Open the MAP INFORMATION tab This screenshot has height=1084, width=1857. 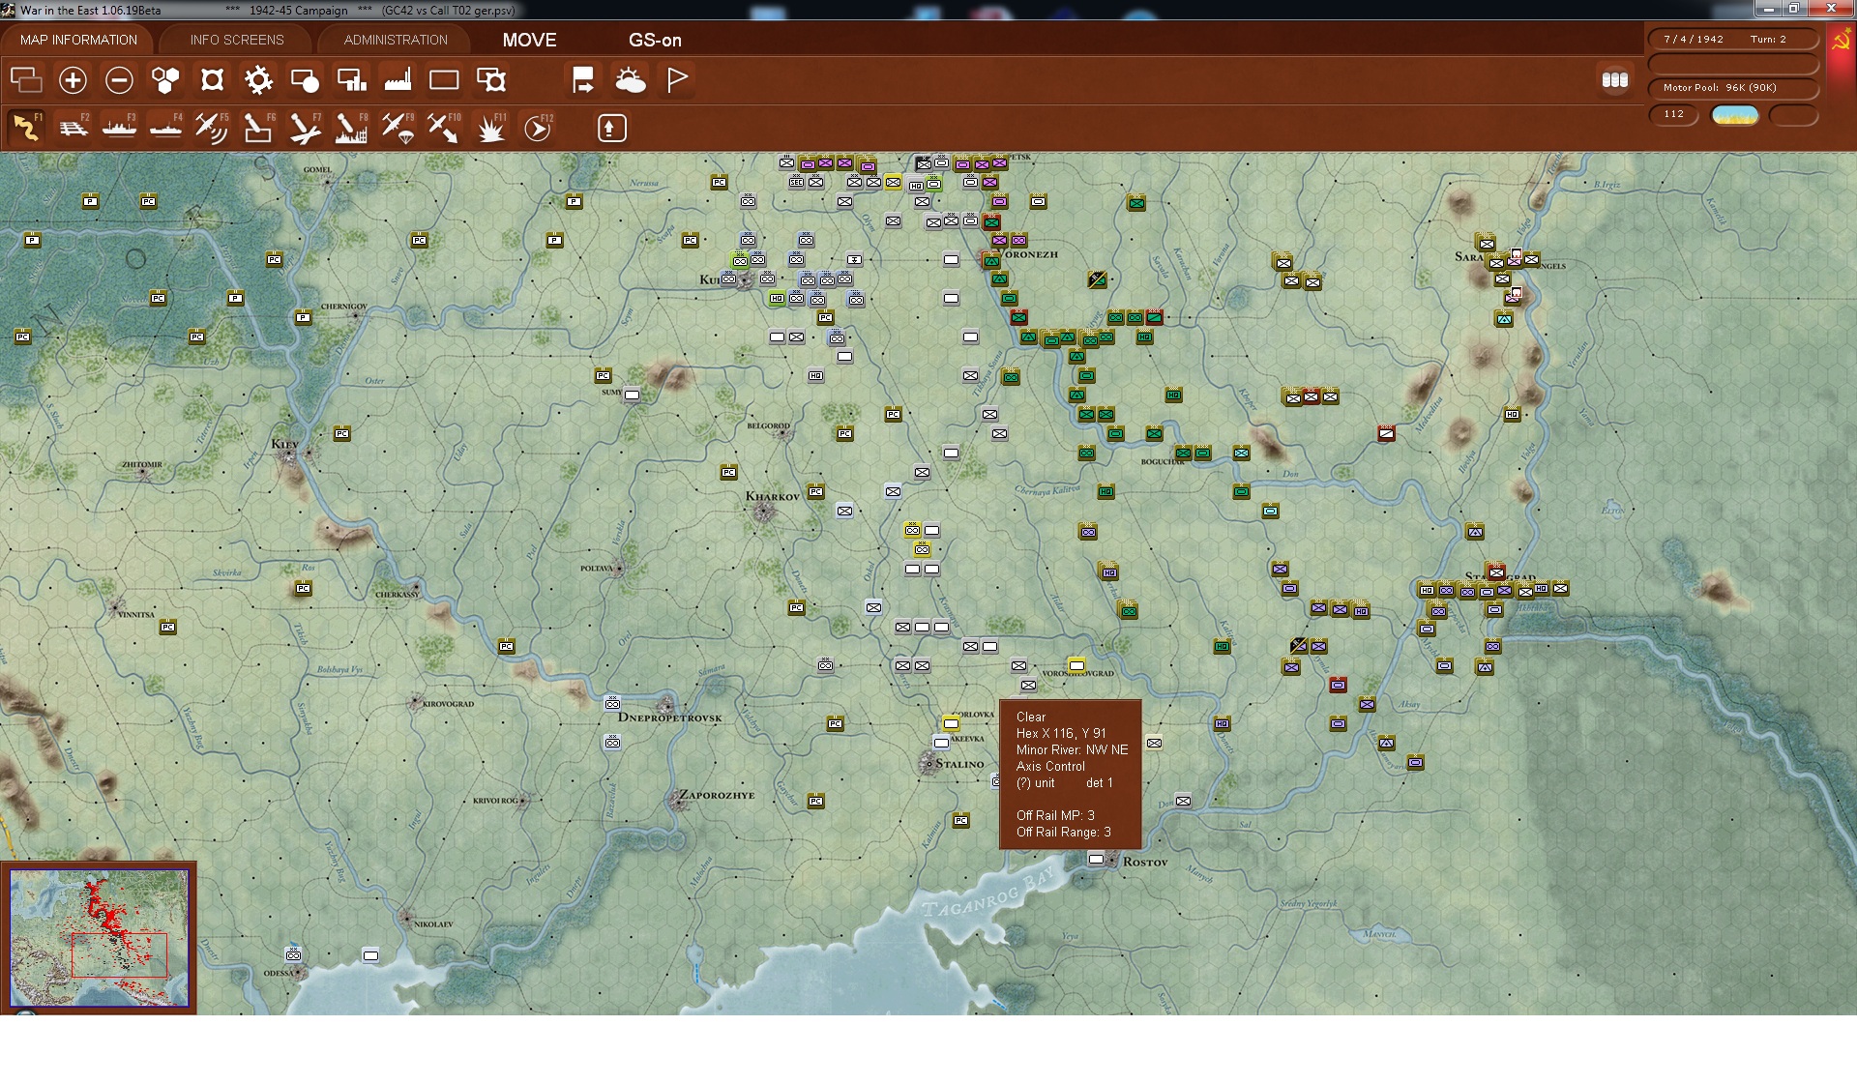[x=78, y=40]
